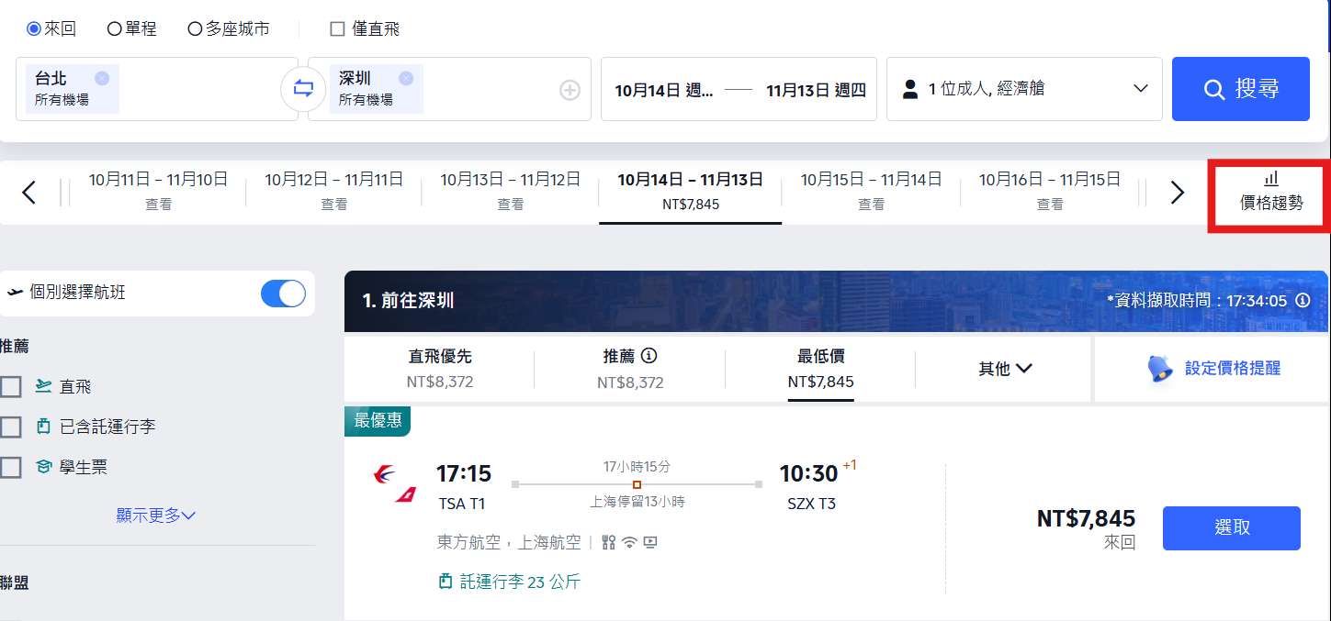Viewport: 1331px width, 621px height.
Task: Expand 其他 sorting options dropdown
Action: 1005,369
